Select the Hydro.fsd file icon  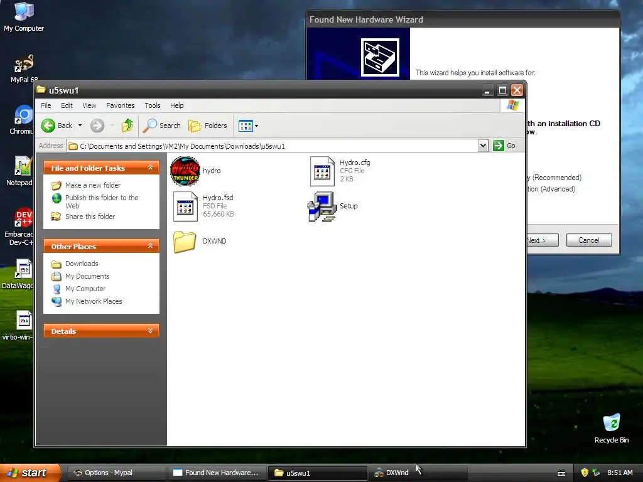(185, 206)
